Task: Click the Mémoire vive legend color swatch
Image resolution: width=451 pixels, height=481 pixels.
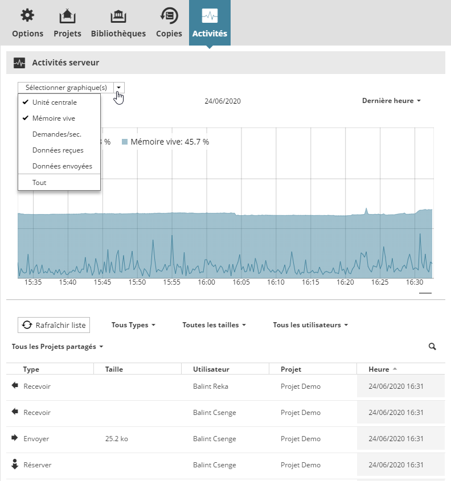Action: [125, 142]
